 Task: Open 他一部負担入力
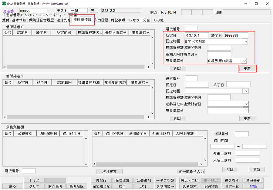[x=191, y=172]
